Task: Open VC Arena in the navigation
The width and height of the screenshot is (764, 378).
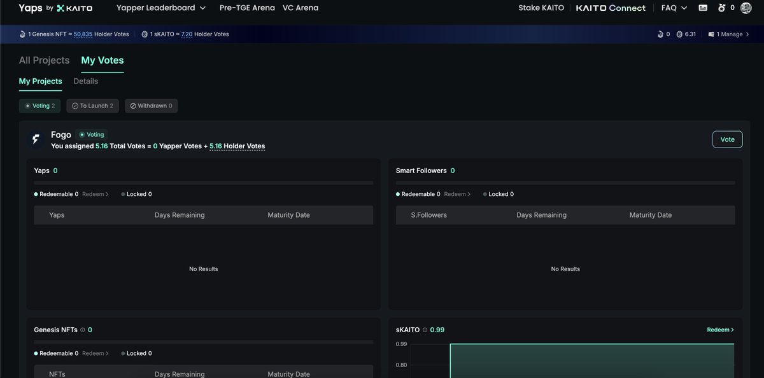Action: (x=301, y=8)
